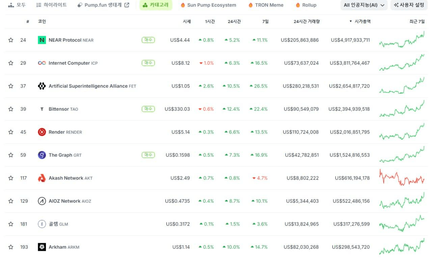Image resolution: width=432 pixels, height=258 pixels.
Task: Click Internet Computer 1-hour change 1.0%
Action: coord(207,63)
